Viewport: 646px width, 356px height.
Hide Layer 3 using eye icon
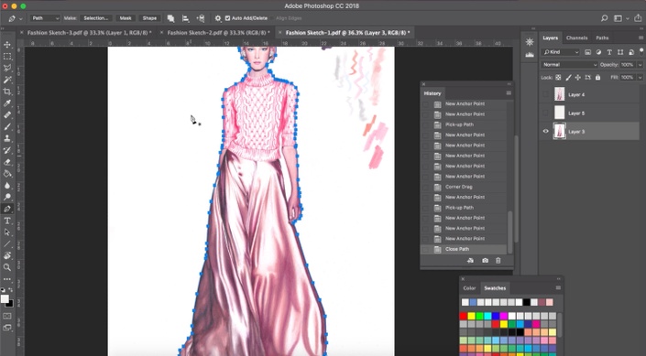tap(545, 131)
